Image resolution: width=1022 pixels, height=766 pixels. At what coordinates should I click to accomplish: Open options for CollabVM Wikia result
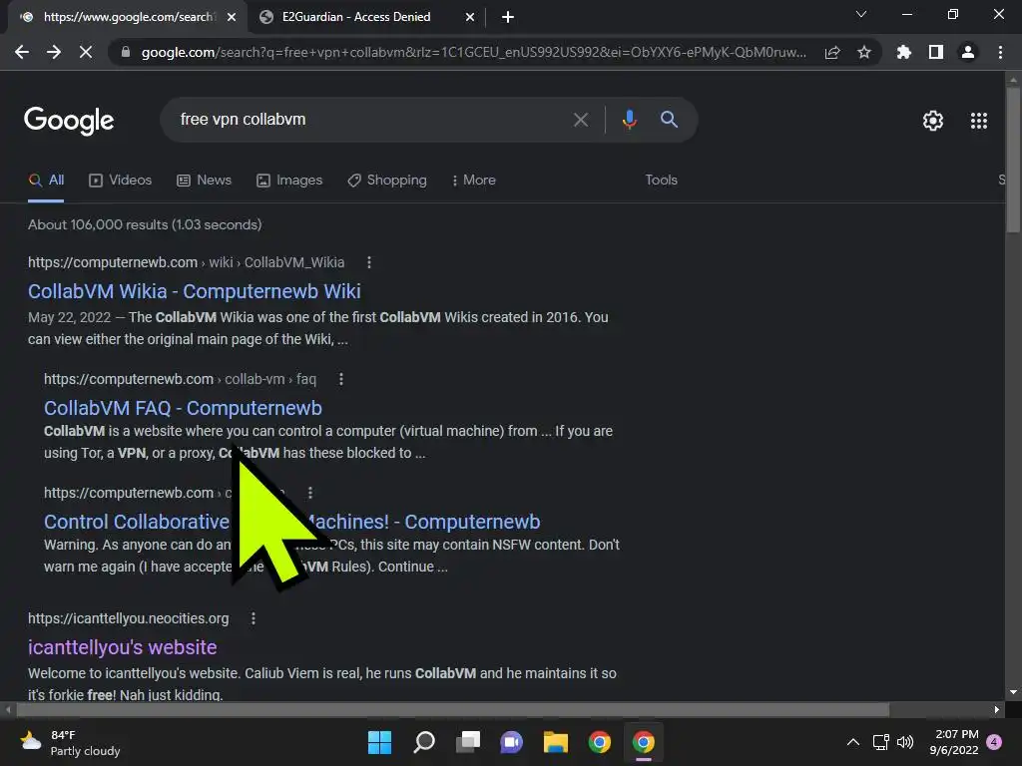pyautogui.click(x=369, y=262)
